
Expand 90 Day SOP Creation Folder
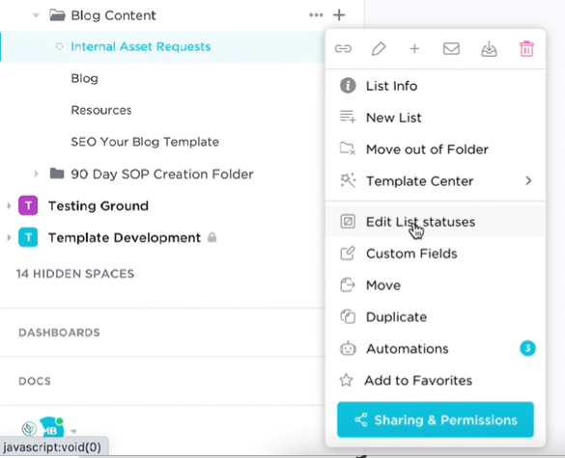36,175
